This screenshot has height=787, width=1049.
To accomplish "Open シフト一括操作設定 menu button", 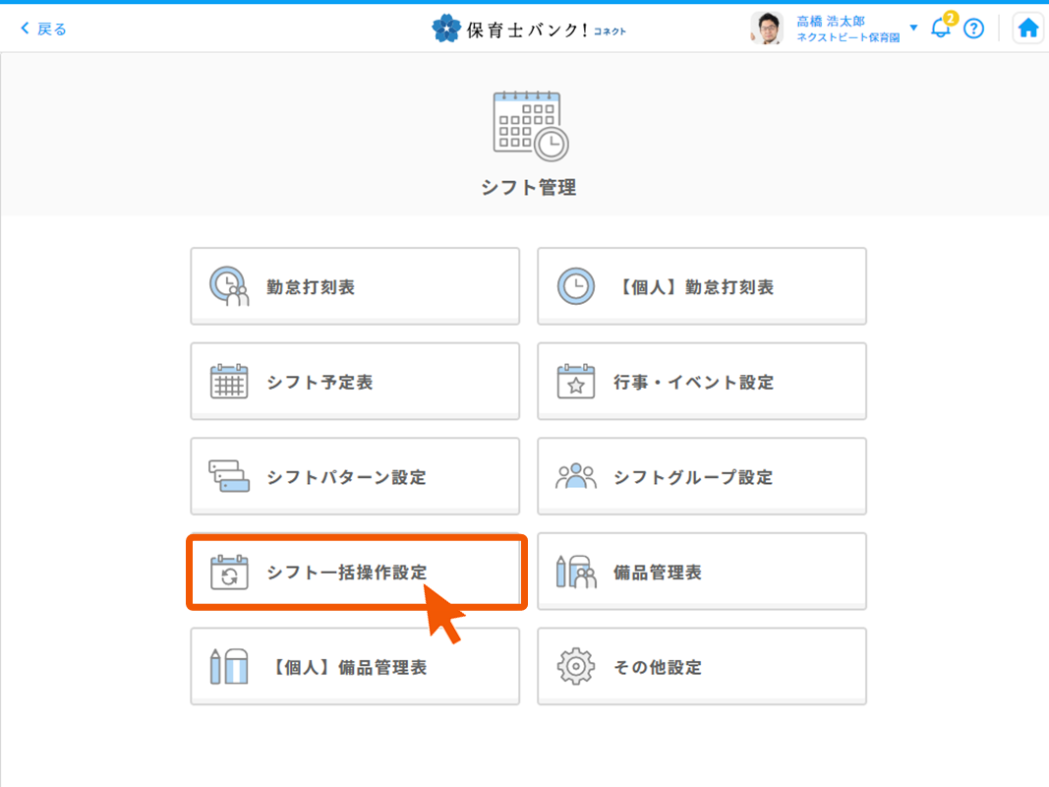I will (x=355, y=573).
